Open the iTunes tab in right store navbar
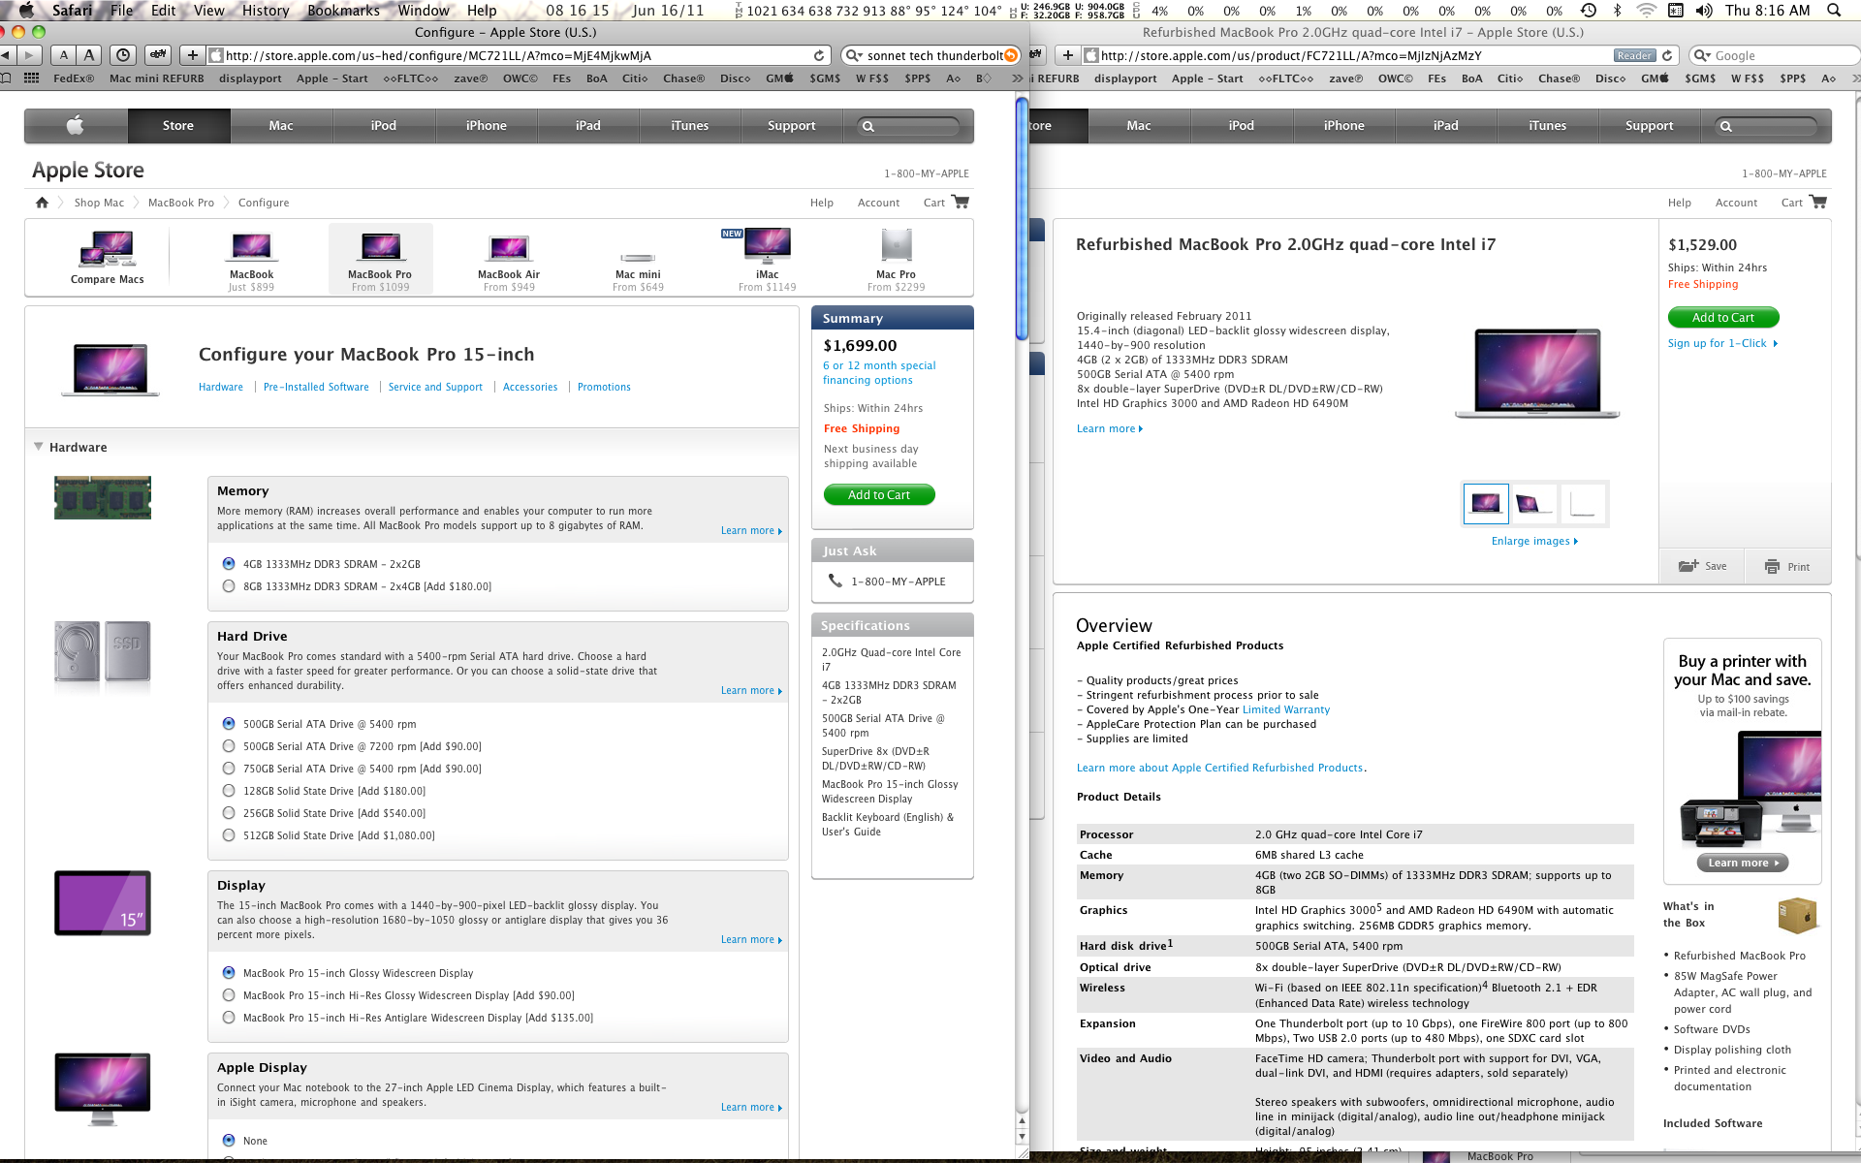 coord(1547,125)
